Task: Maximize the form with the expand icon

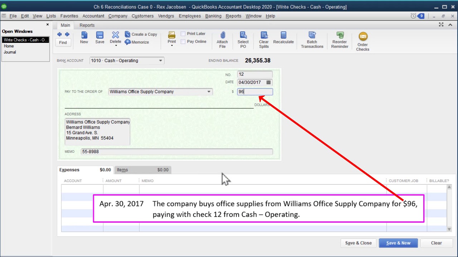Action: (441, 25)
